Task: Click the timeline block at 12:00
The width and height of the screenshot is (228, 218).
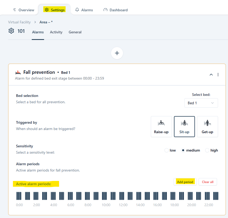Action: click(122, 196)
